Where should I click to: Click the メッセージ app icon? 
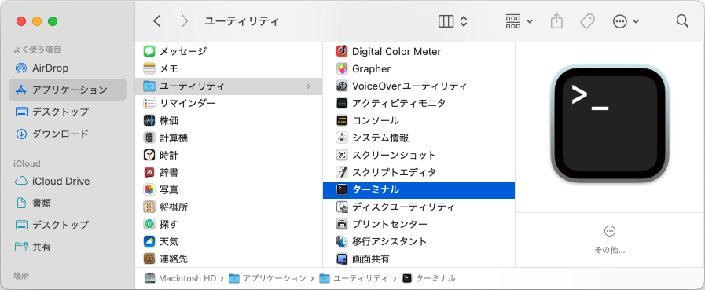tap(149, 51)
